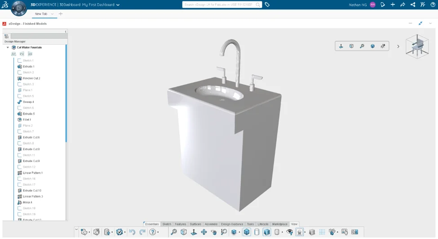Toggle the shaded with edges display mode

pyautogui.click(x=247, y=232)
